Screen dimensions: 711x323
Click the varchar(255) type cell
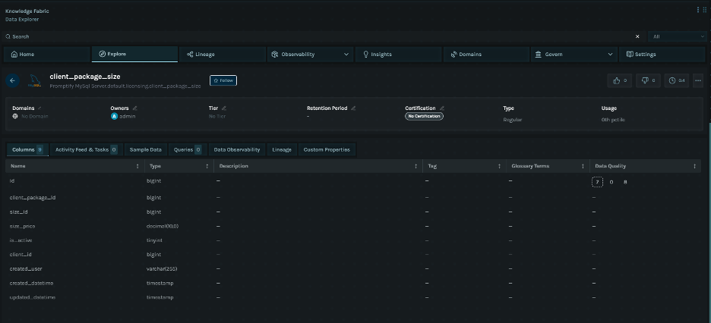point(162,268)
